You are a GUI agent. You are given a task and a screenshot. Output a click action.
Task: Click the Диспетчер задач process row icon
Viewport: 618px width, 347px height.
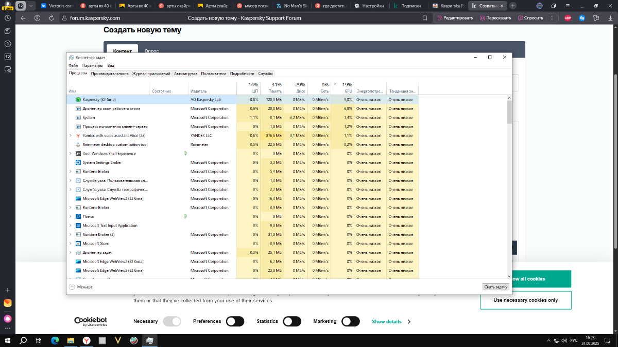pos(78,252)
